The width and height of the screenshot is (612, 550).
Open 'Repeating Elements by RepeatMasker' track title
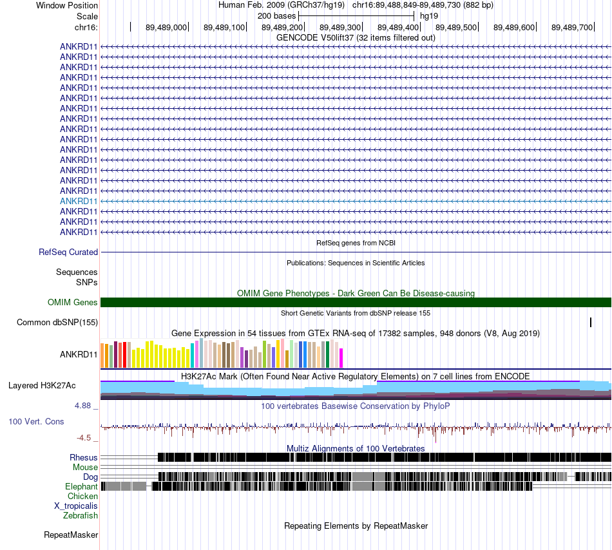click(356, 526)
